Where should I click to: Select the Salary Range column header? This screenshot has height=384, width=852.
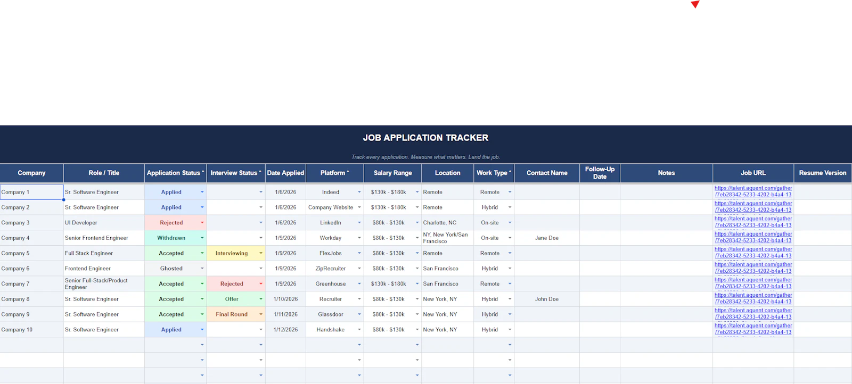pos(392,173)
